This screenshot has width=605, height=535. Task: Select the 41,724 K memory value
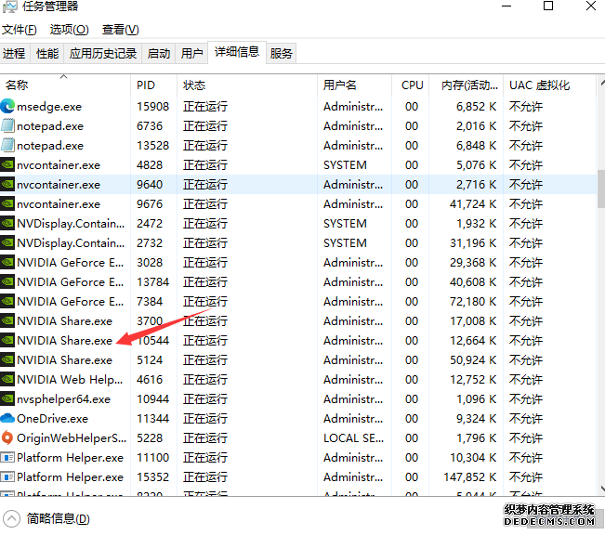tap(473, 204)
